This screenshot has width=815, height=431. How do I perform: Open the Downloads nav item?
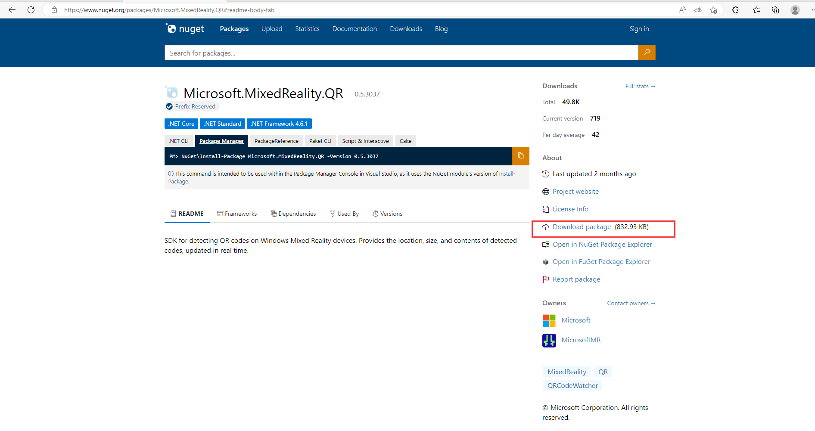click(x=406, y=29)
